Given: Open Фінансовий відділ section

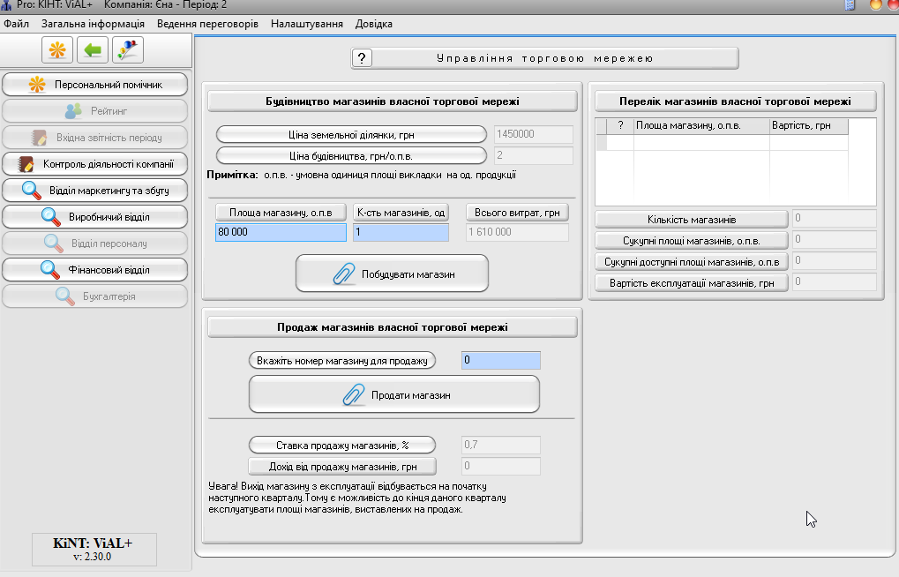Looking at the screenshot, I should [95, 270].
